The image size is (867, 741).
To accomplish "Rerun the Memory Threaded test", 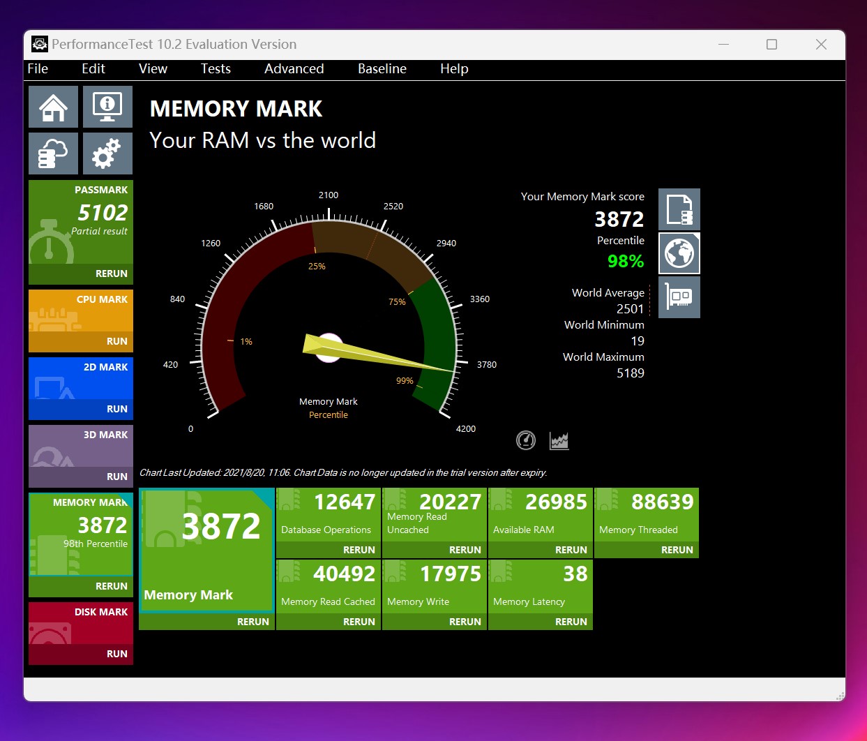I will pyautogui.click(x=677, y=550).
